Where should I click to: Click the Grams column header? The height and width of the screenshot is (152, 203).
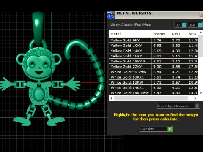(160, 34)
